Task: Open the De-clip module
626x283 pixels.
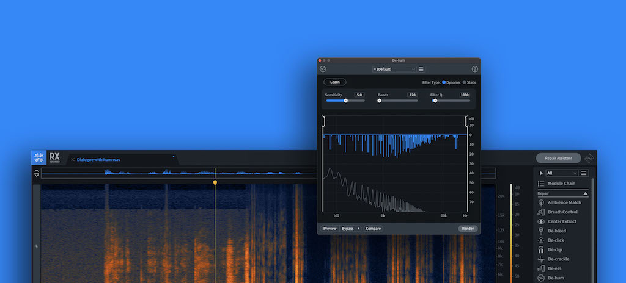Action: tap(550, 249)
